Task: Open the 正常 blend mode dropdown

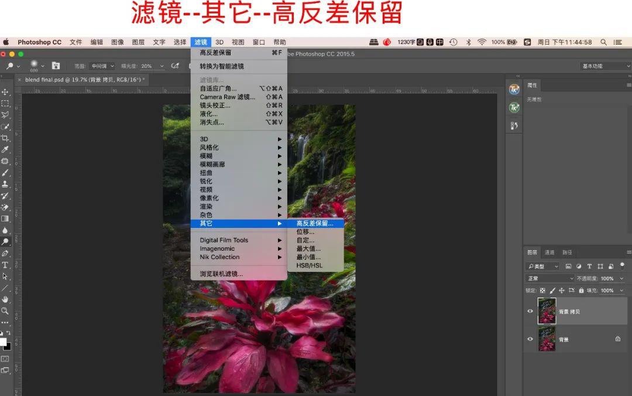Action: pos(549,278)
